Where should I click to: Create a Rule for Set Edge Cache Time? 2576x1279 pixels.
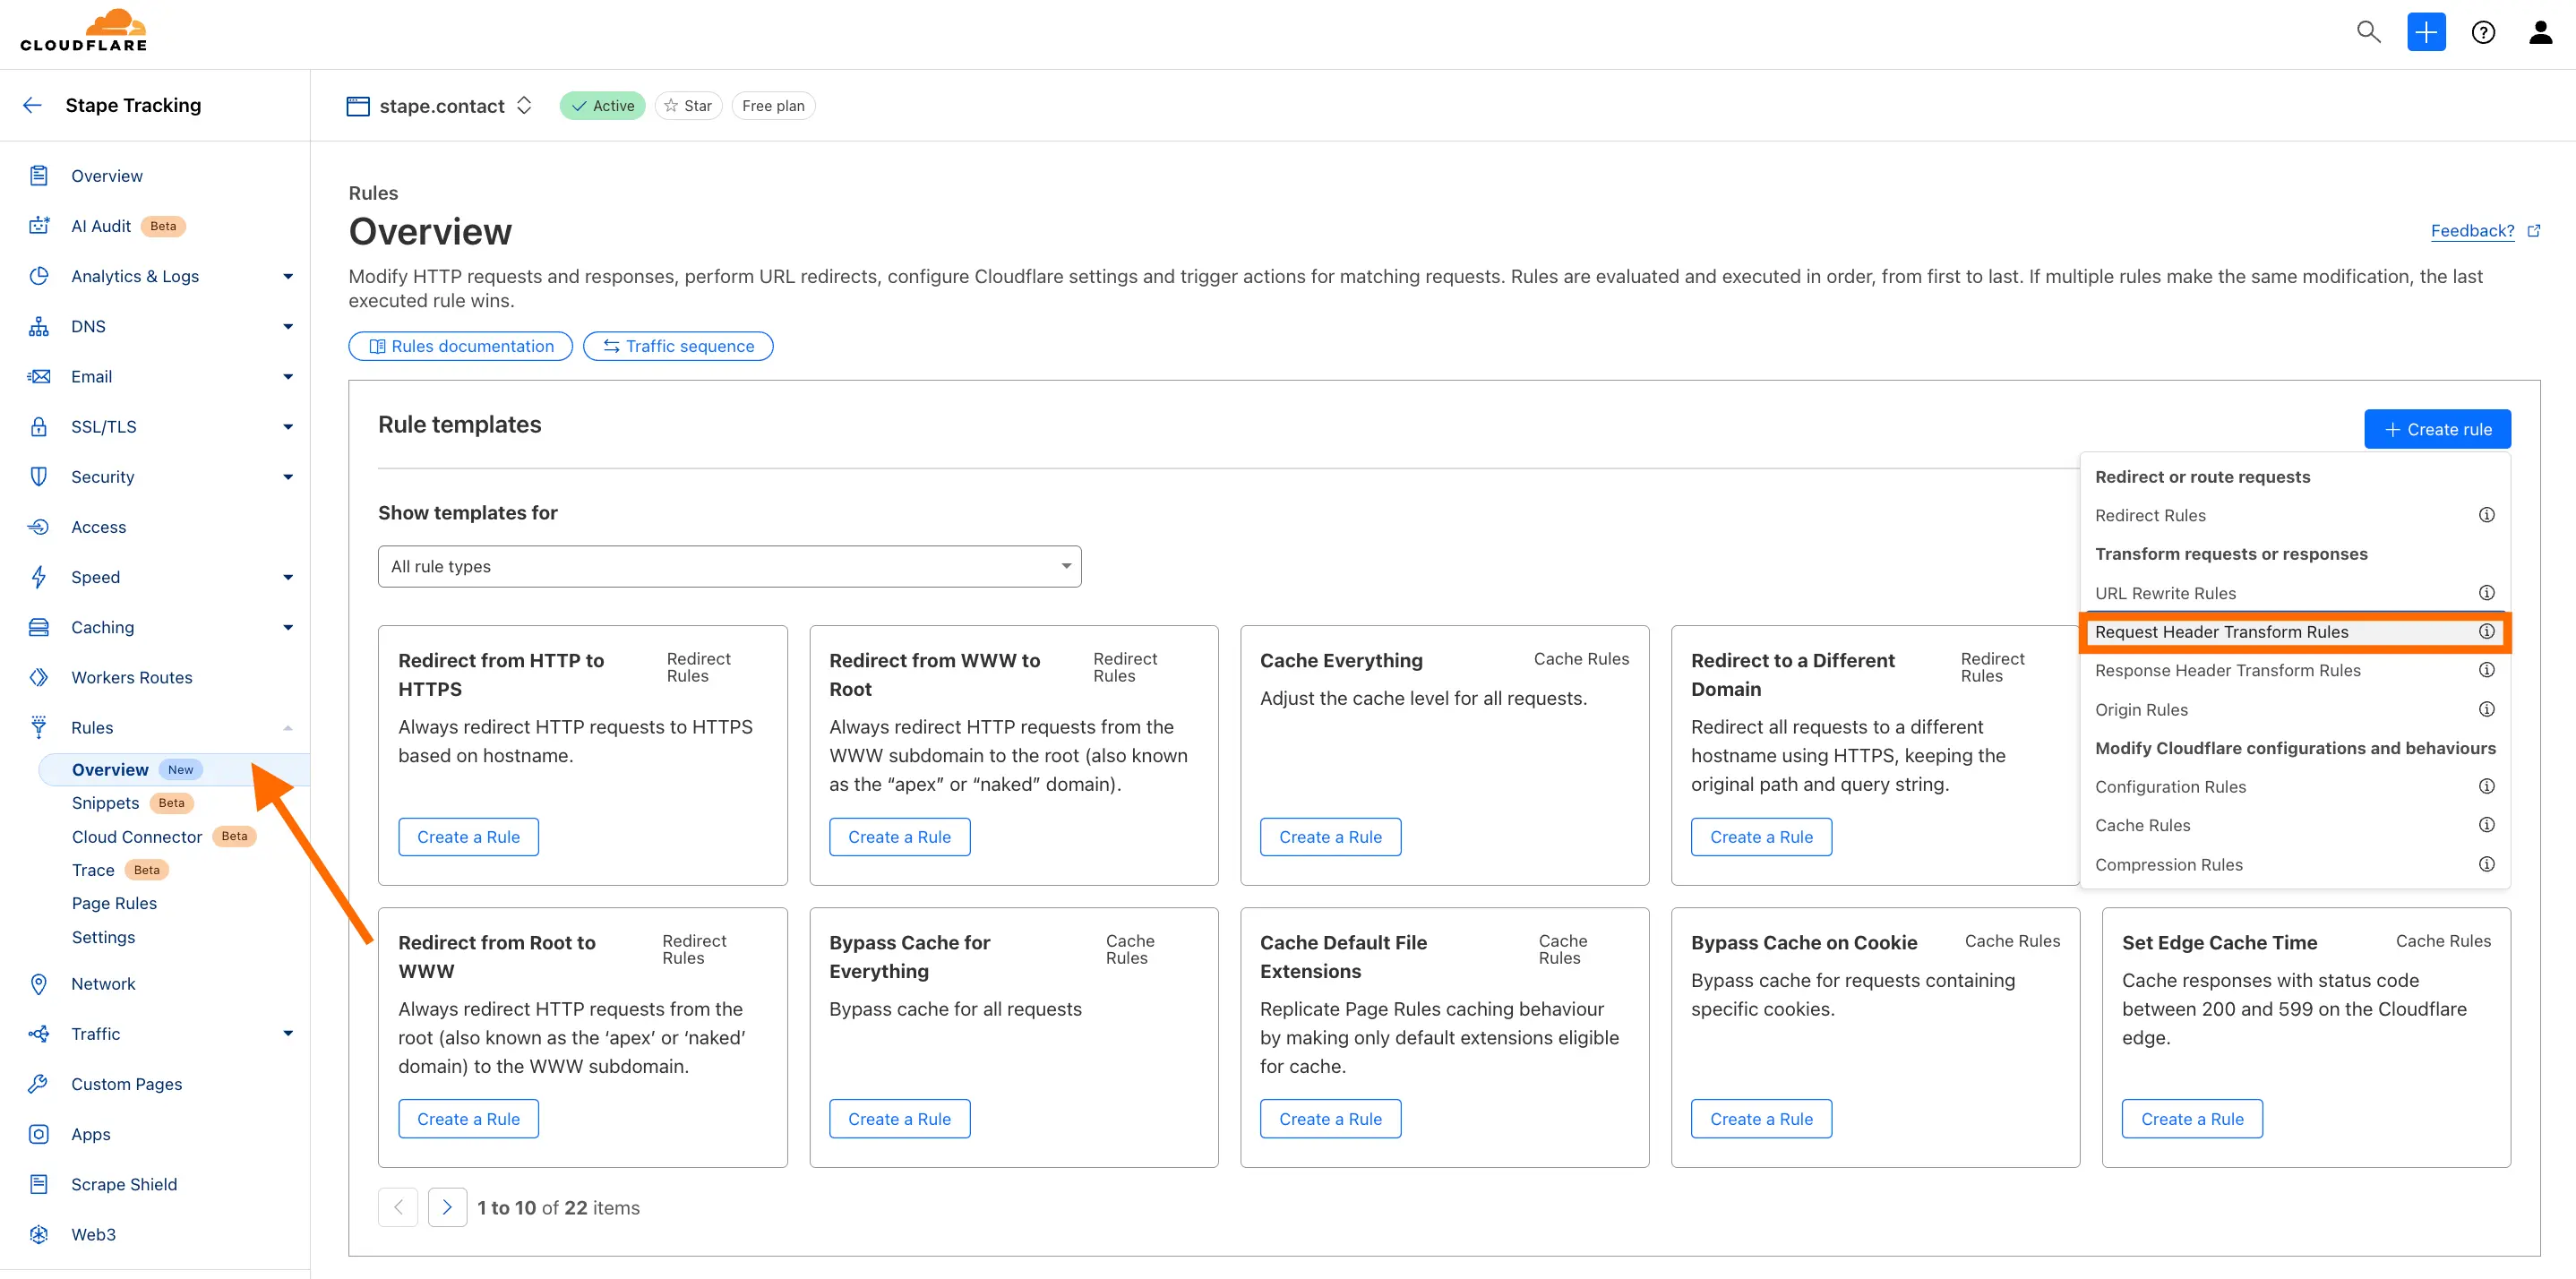pyautogui.click(x=2191, y=1119)
